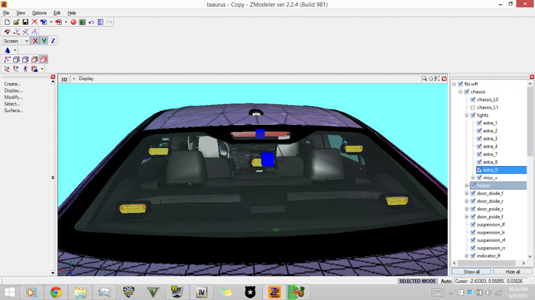The image size is (535, 300).
Task: Open the Select... command group
Action: (12, 104)
